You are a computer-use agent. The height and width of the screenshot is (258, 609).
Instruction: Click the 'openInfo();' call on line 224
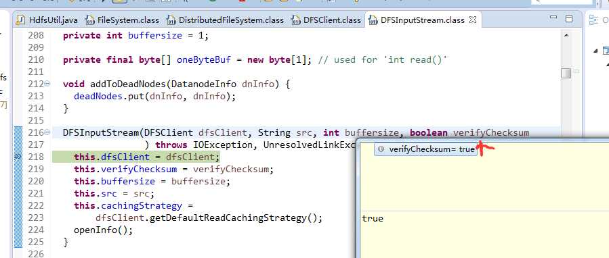tap(104, 230)
